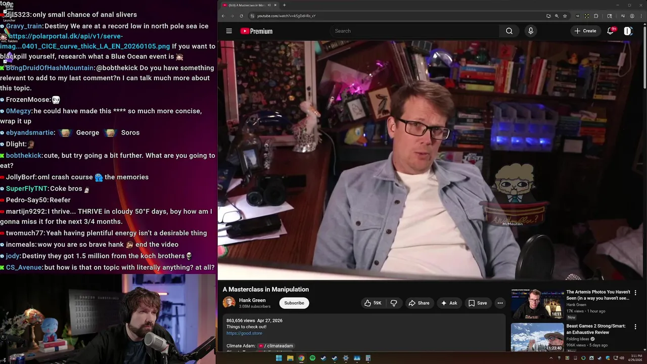The image size is (647, 364).
Task: Open Spotify from the taskbar
Action: [x=312, y=358]
